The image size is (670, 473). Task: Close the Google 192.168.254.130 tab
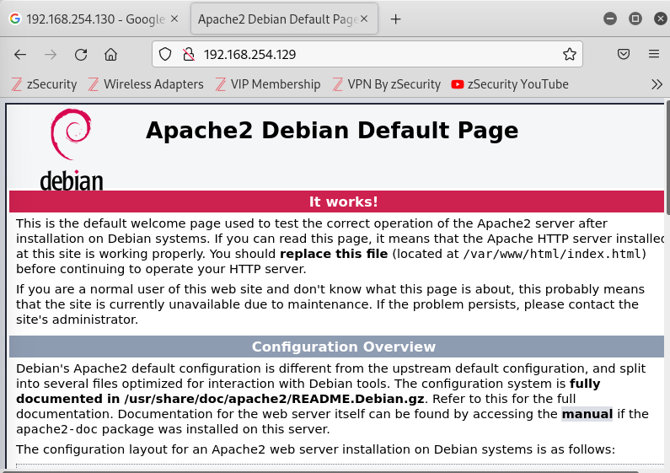click(174, 19)
